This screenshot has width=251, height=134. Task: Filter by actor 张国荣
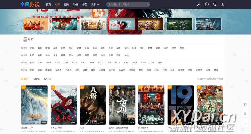pos(122,70)
